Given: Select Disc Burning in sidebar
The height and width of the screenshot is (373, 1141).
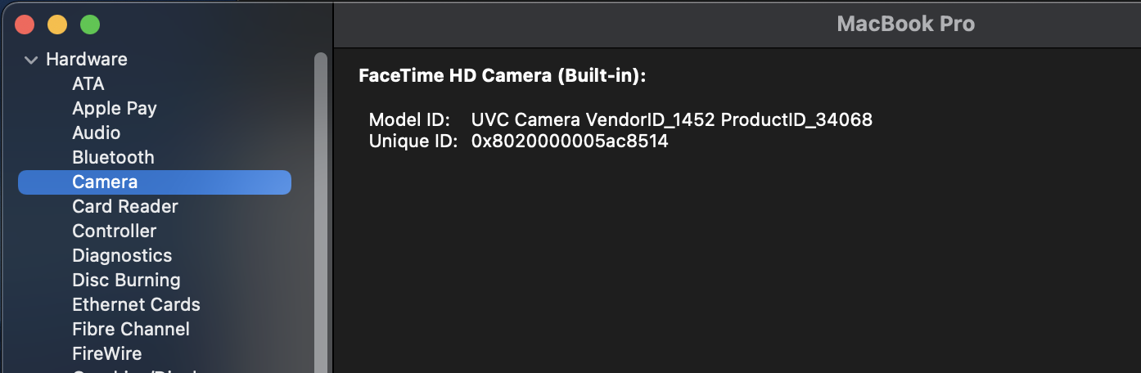Looking at the screenshot, I should point(126,280).
